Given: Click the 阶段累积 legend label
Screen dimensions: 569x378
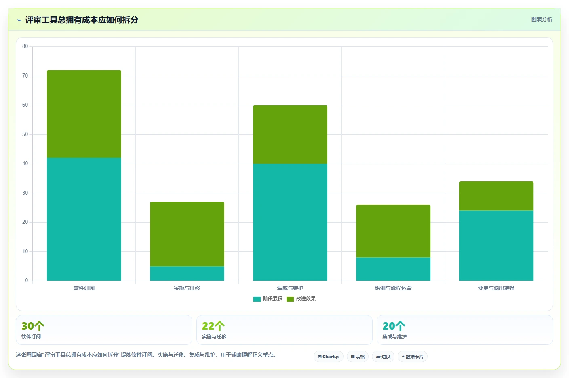Looking at the screenshot, I should pyautogui.click(x=272, y=299).
